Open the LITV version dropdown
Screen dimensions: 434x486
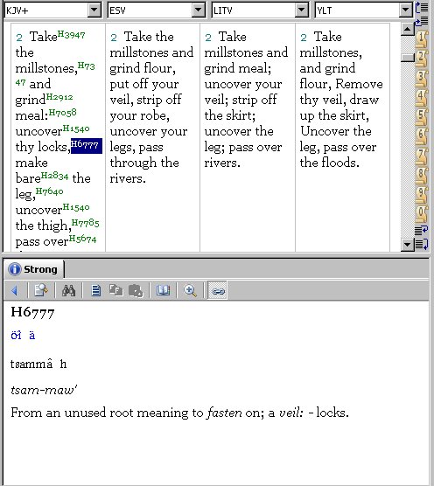pyautogui.click(x=301, y=10)
